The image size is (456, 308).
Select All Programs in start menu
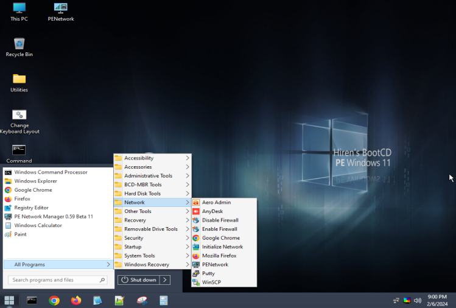[58, 264]
